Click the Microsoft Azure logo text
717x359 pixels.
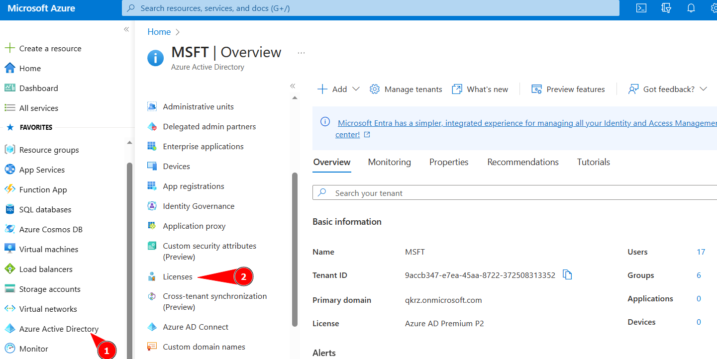[x=41, y=8]
